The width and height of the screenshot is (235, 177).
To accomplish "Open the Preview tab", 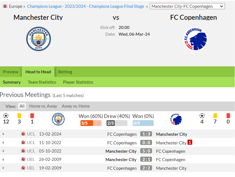I will coord(11,72).
